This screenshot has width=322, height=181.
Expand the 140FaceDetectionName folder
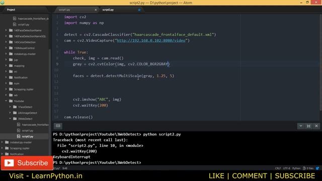pyautogui.click(x=6, y=30)
